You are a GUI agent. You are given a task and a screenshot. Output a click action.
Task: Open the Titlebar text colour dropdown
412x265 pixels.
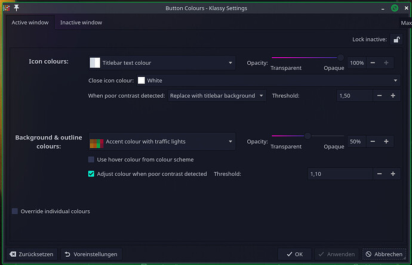[x=162, y=63]
